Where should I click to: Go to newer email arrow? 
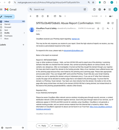coord(101,16)
